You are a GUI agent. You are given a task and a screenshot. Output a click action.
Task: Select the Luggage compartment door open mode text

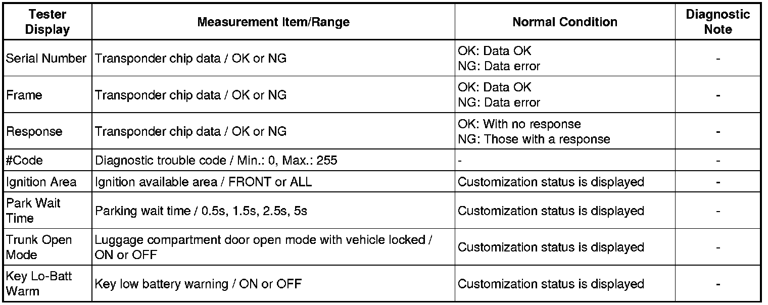[x=263, y=240]
